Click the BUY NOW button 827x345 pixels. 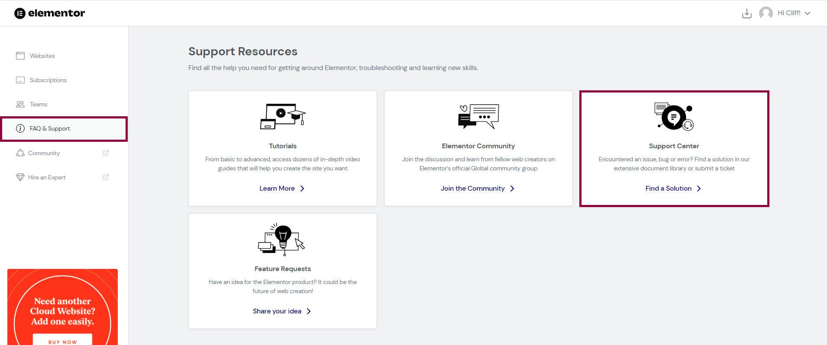point(62,340)
